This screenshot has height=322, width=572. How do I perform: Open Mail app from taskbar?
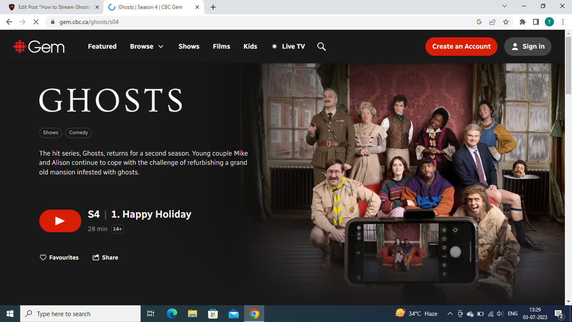click(x=234, y=314)
